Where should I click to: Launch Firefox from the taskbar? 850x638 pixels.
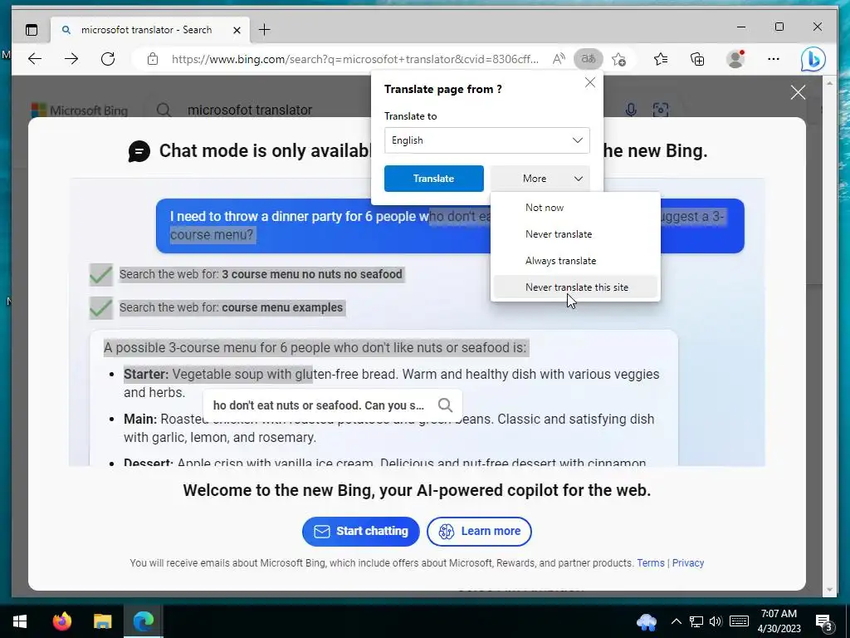pyautogui.click(x=61, y=621)
